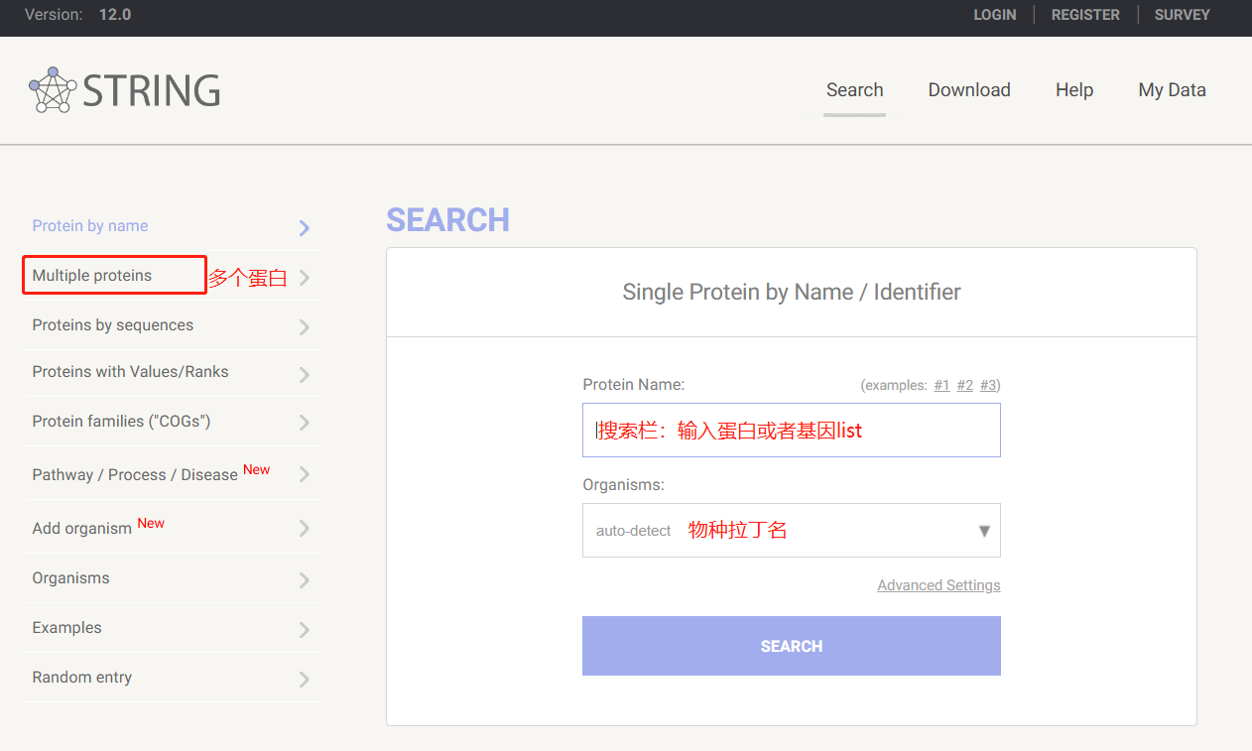The image size is (1252, 751).
Task: Open the REGISTER link in top bar
Action: tap(1085, 15)
